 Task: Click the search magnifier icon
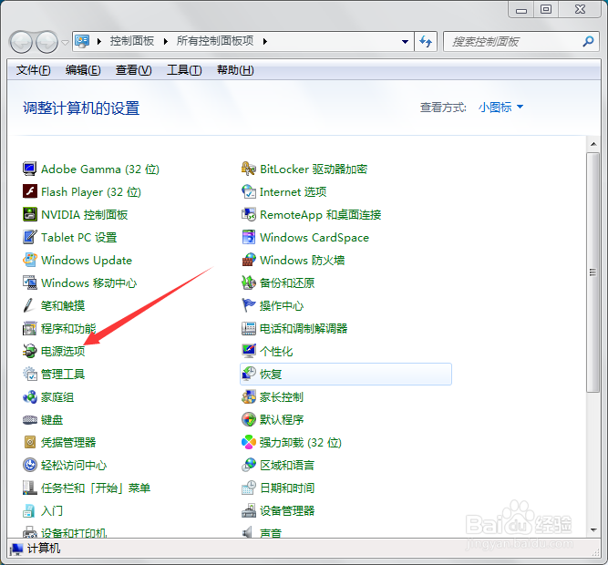[588, 41]
